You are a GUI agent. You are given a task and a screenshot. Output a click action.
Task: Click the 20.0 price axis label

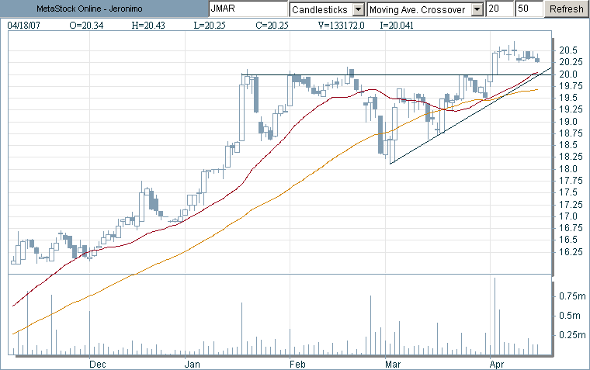pos(568,74)
